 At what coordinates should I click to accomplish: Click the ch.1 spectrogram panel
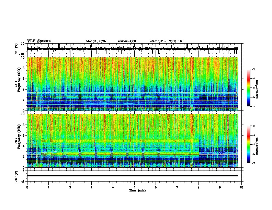tap(133, 84)
